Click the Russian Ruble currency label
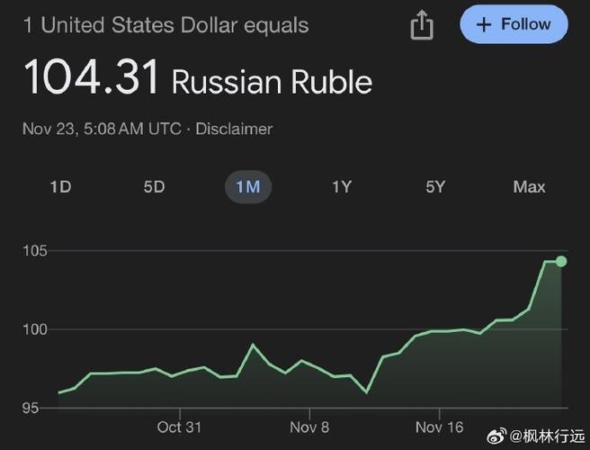 pyautogui.click(x=272, y=82)
